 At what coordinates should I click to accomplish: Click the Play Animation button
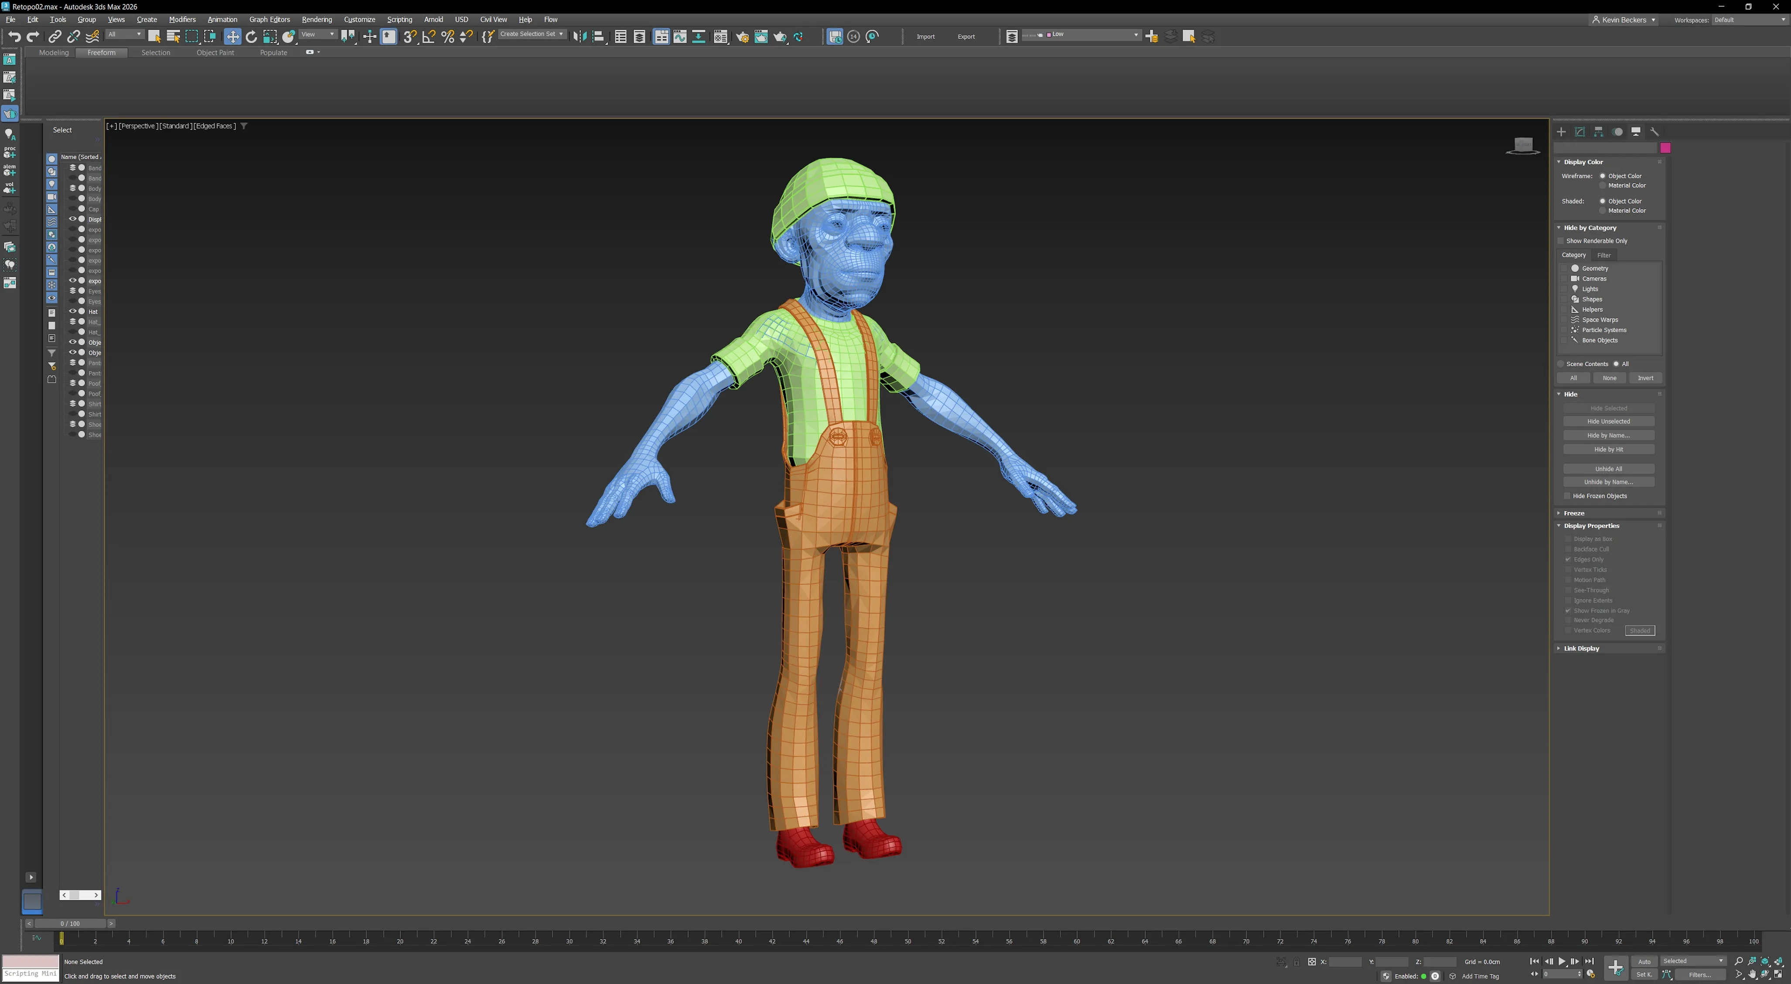tap(1562, 962)
